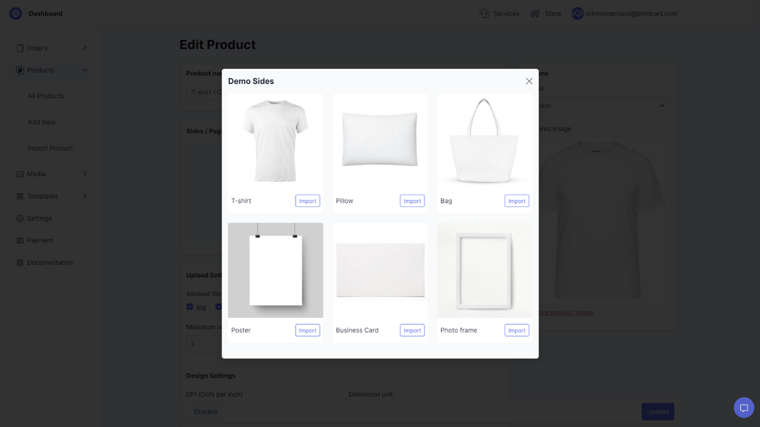Uncheck the second allowed file type checkbox
Image resolution: width=760 pixels, height=427 pixels.
click(218, 307)
